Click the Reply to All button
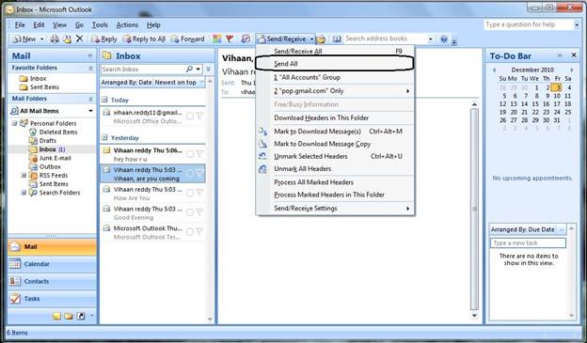The width and height of the screenshot is (587, 343). 144,39
